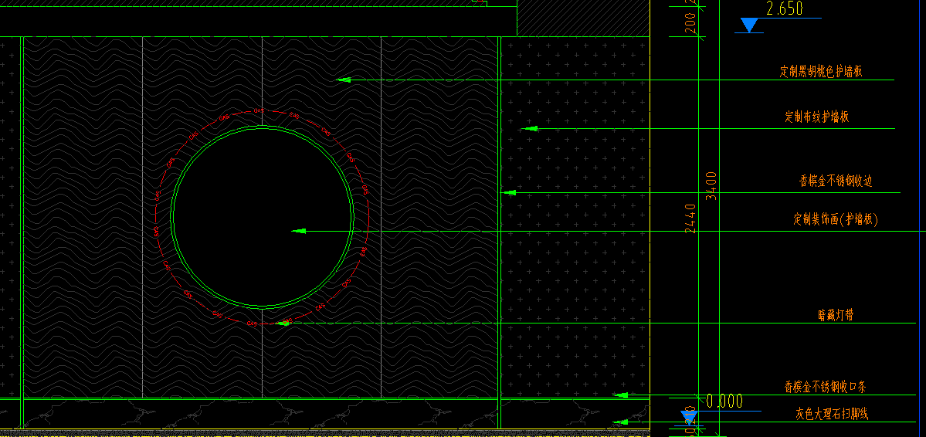Select the 2440 vertical dimension text
The width and height of the screenshot is (926, 437).
[x=690, y=218]
